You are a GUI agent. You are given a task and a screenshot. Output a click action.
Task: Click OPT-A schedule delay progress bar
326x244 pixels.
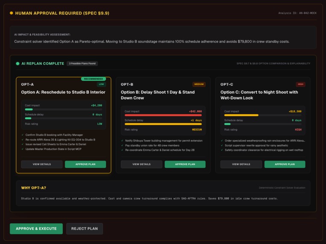(x=64, y=118)
